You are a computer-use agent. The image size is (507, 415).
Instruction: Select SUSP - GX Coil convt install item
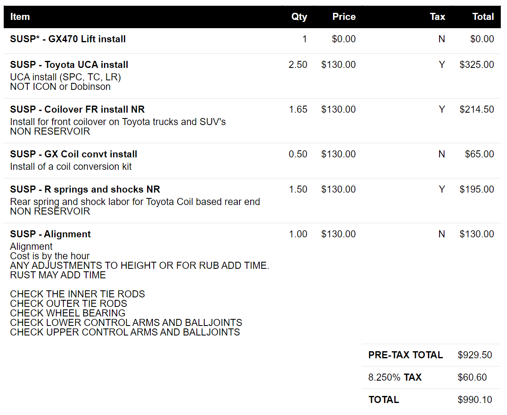(74, 154)
